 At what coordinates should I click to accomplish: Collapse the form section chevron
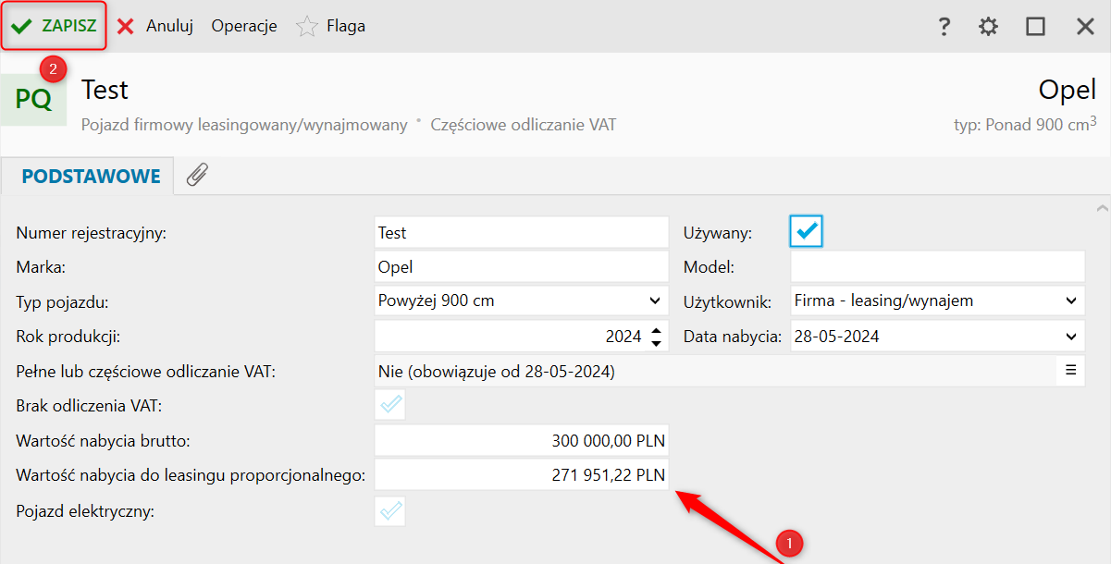1101,206
